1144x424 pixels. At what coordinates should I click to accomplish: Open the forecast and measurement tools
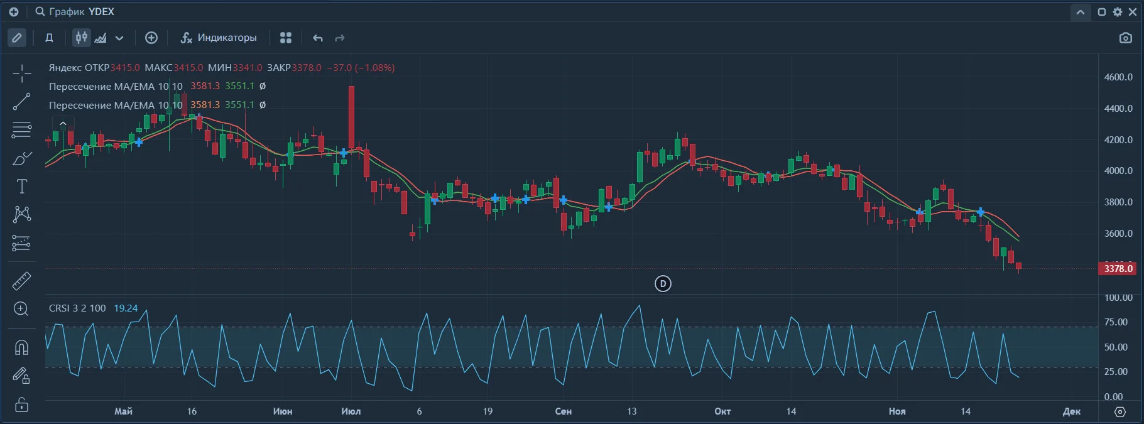point(21,243)
